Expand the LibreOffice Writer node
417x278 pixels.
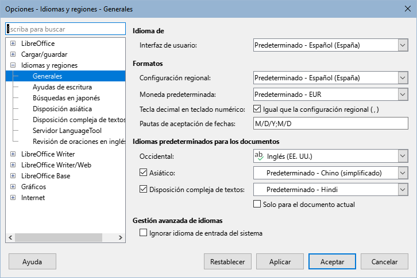coord(13,154)
